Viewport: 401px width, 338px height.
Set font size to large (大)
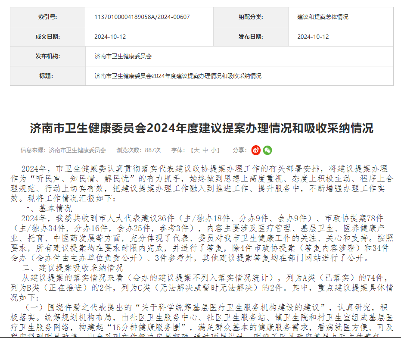point(196,150)
